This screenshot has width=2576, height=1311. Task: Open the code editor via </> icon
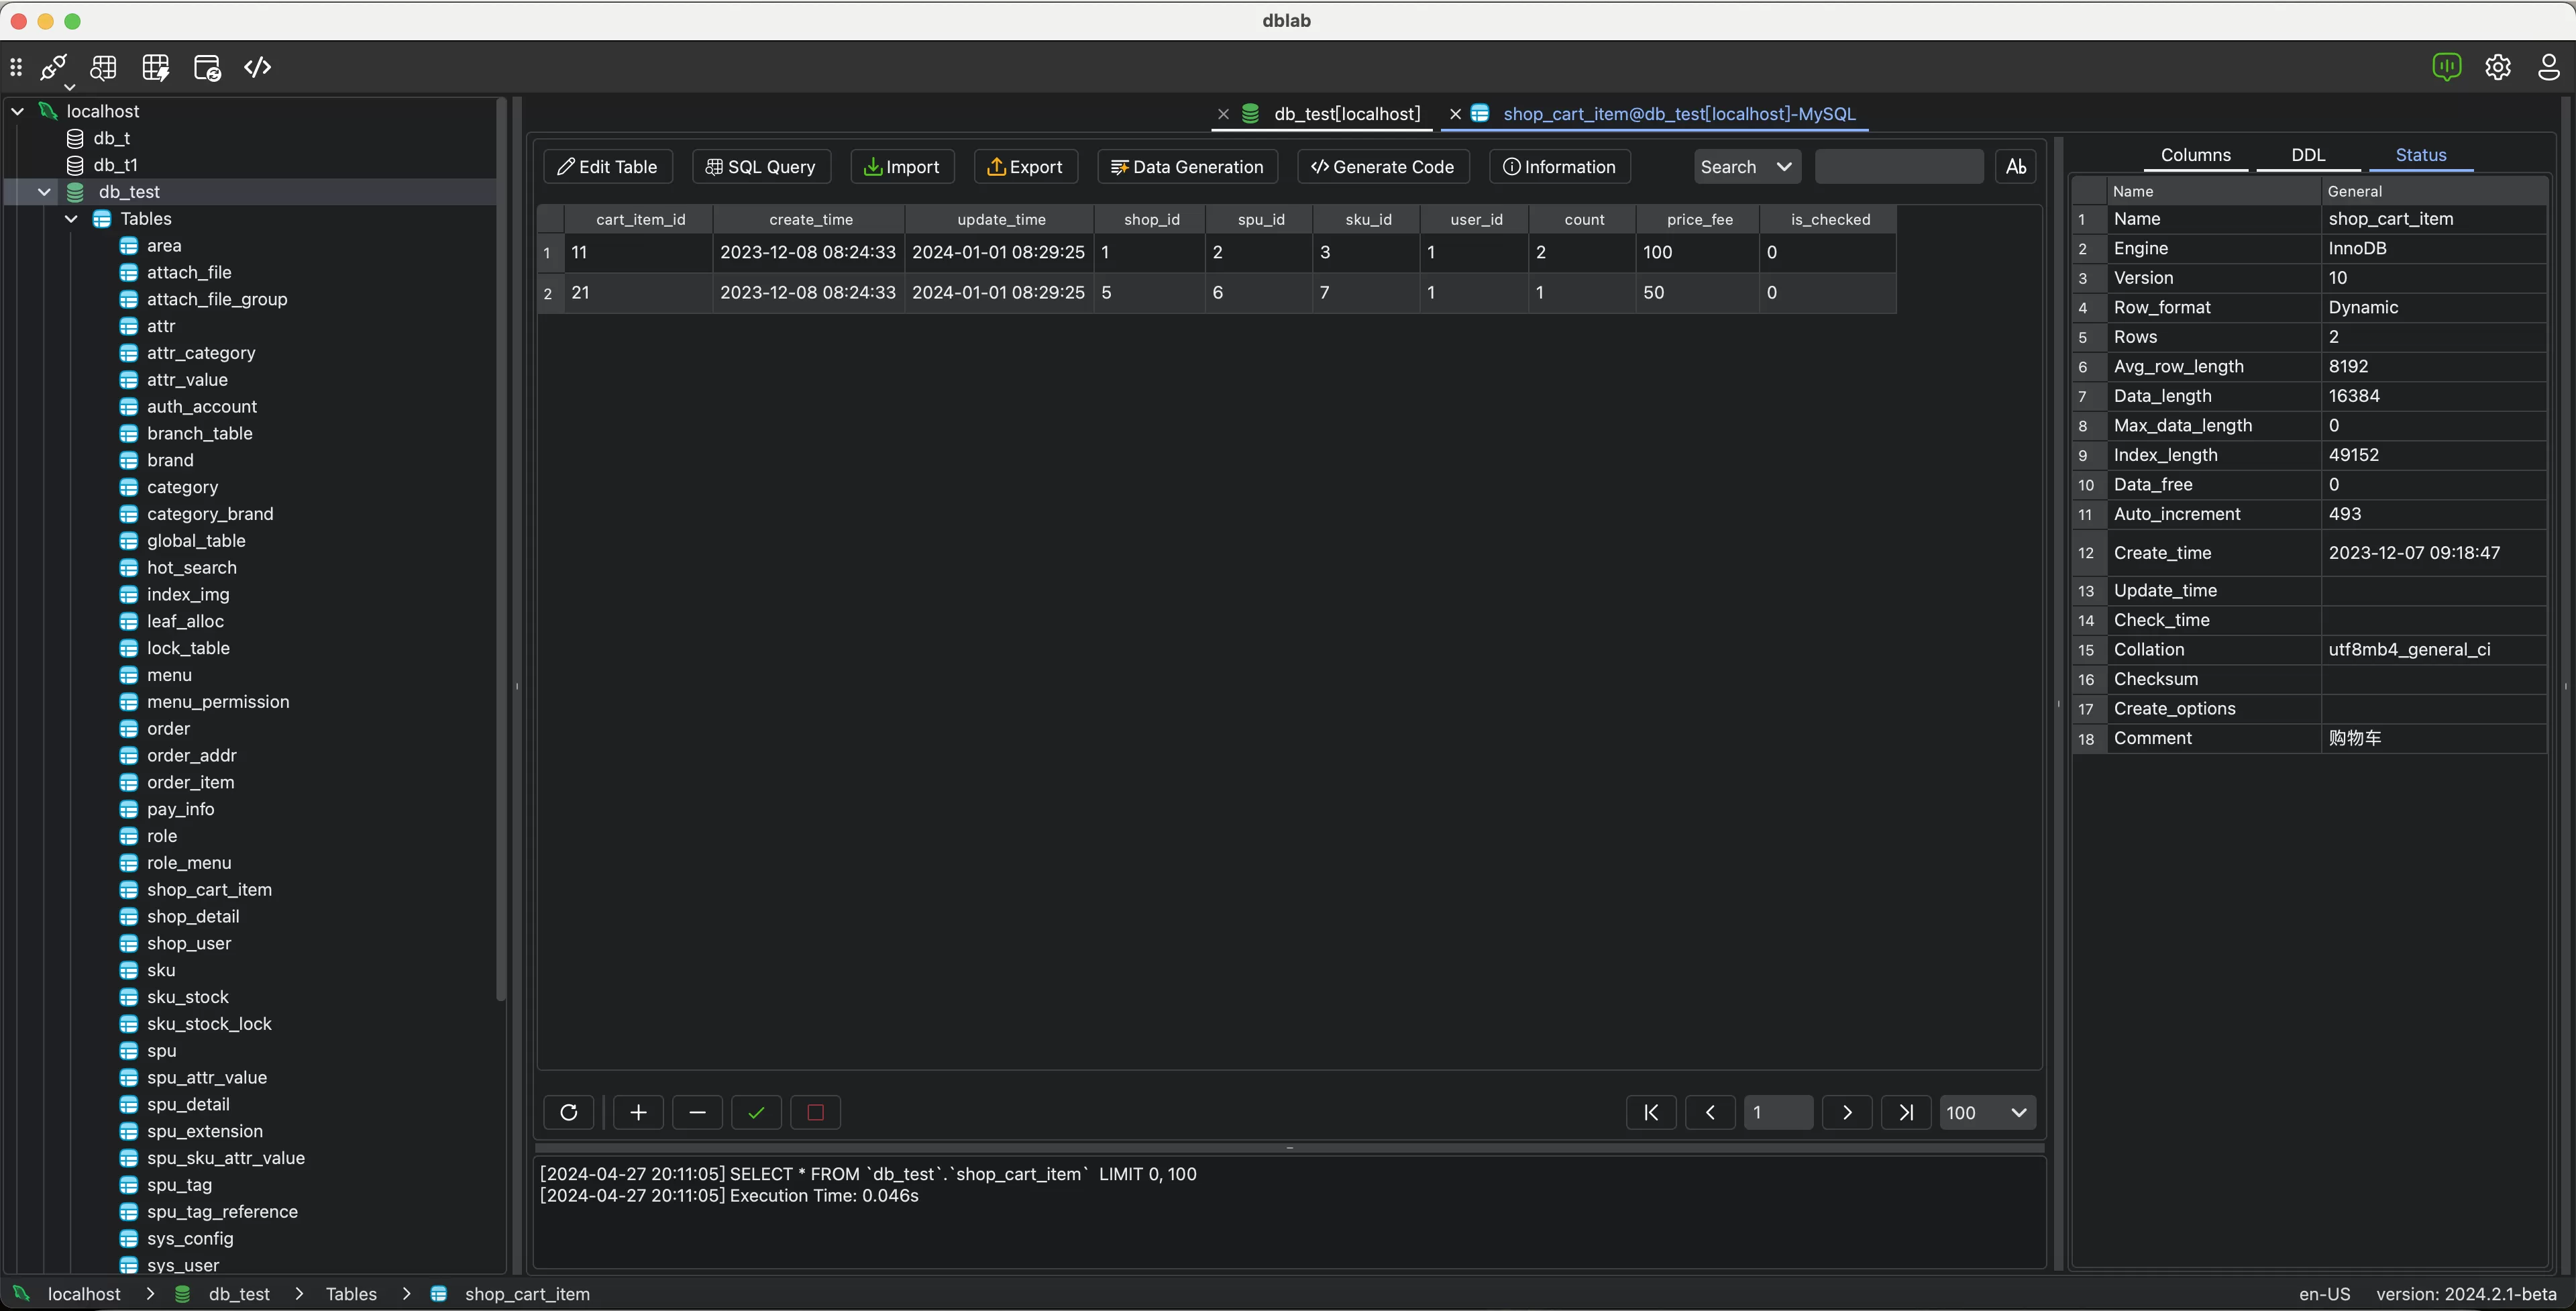257,67
